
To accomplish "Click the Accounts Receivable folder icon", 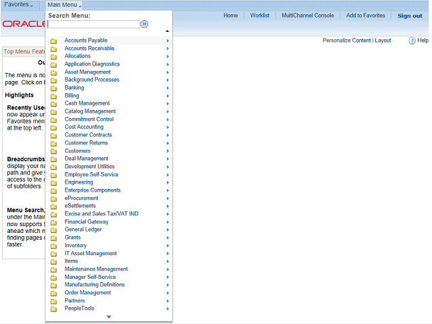I will click(x=54, y=49).
